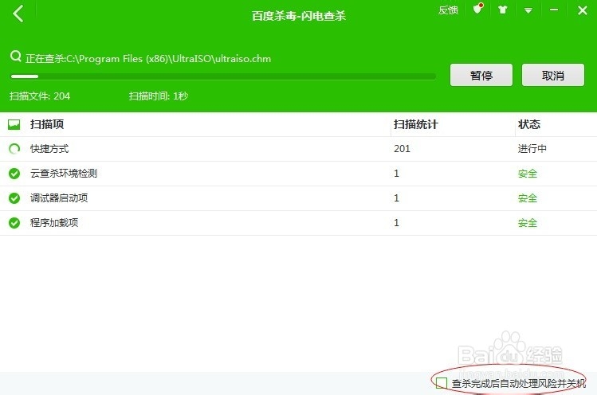
Task: Click green check icon for 调试器启动项
Action: (14, 198)
